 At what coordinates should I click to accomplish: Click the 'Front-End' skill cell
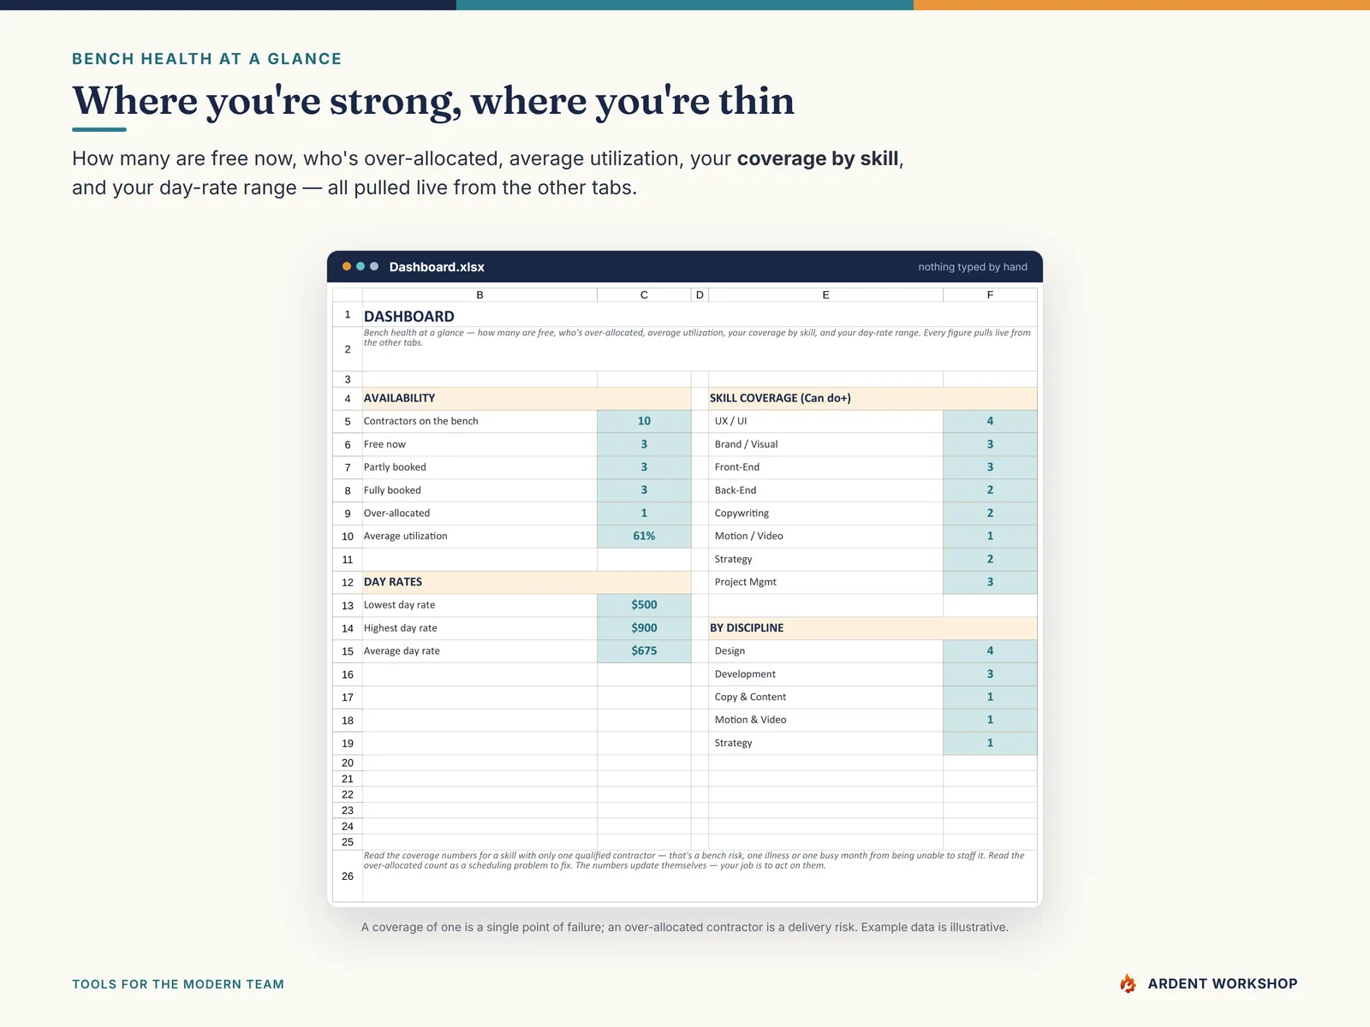[825, 467]
